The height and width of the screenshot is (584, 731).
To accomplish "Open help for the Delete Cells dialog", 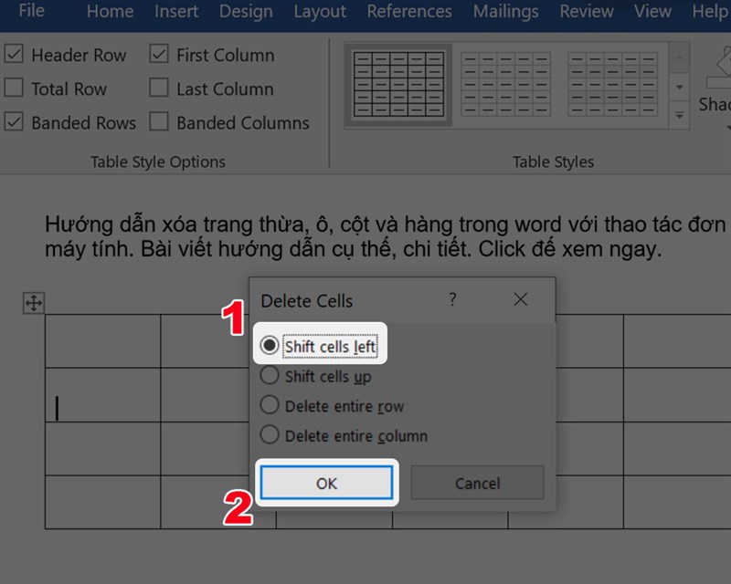I will [x=452, y=299].
